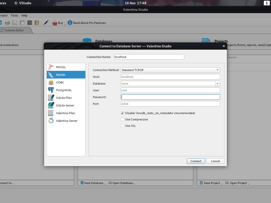Click the Open Project folder icon
This screenshot has width=271, height=203.
pos(227,183)
